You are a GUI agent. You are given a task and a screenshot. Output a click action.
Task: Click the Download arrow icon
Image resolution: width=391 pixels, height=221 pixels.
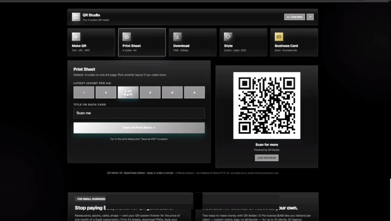[177, 37]
